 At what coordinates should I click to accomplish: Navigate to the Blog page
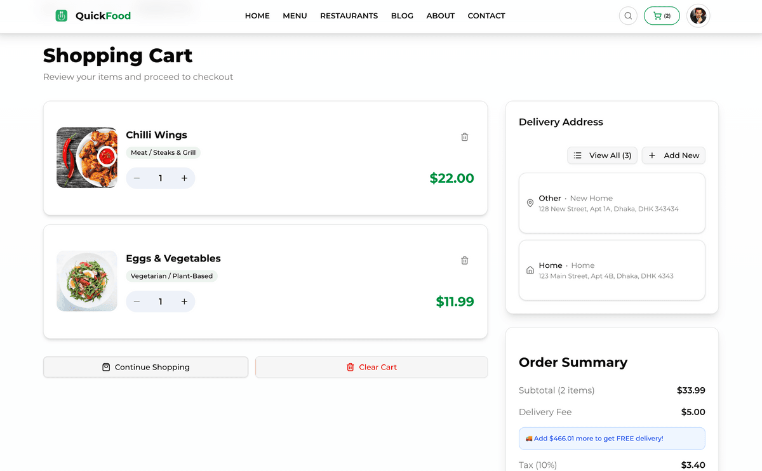click(x=402, y=16)
